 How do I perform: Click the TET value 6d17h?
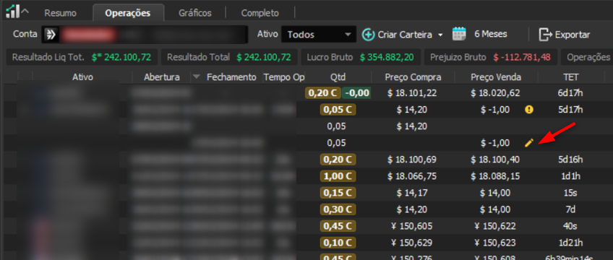click(x=571, y=93)
